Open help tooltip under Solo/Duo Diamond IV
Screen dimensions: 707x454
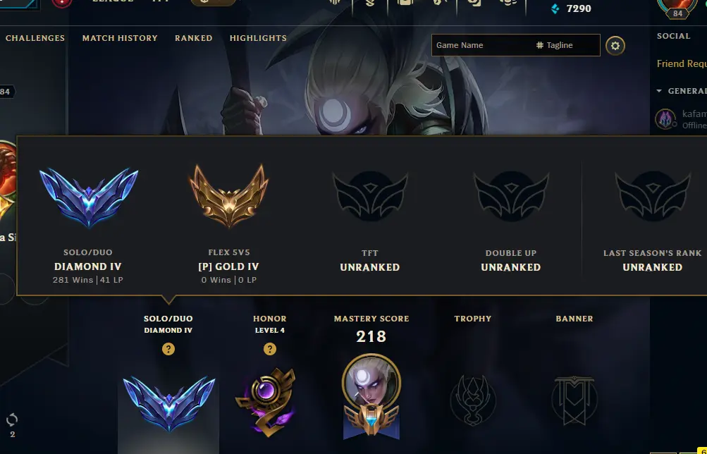click(168, 349)
